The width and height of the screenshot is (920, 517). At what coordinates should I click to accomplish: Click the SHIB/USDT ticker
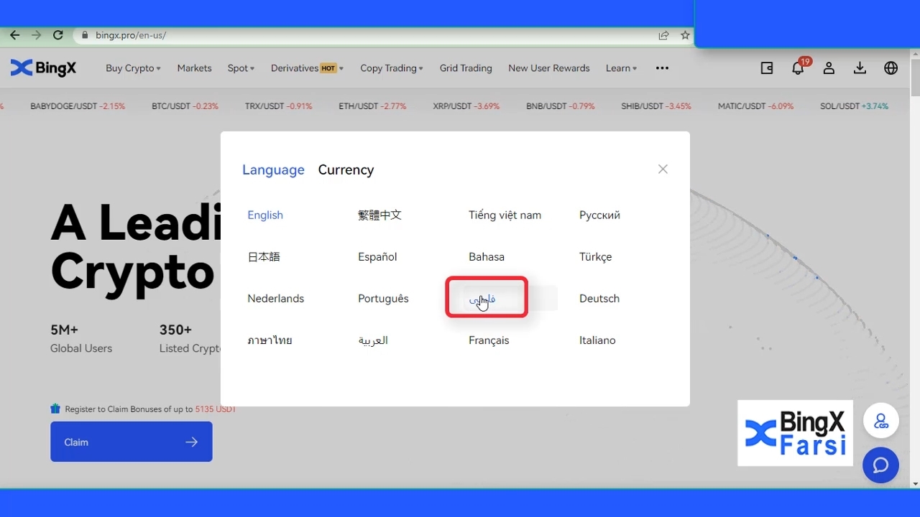(656, 106)
